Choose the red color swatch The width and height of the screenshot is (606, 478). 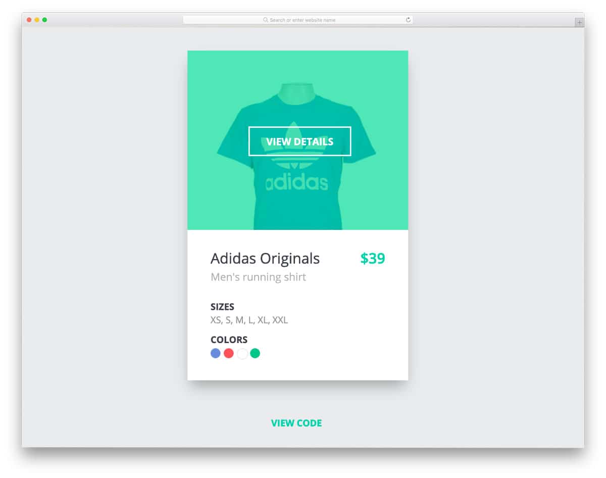[x=229, y=353]
